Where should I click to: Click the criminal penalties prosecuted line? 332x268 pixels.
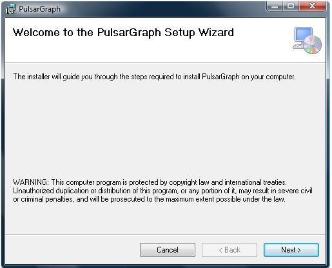149,199
